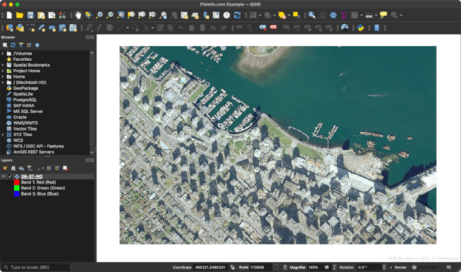Screen dimensions: 461x272
Task: Click the 06-07-NO layer name
Action: tap(32, 177)
